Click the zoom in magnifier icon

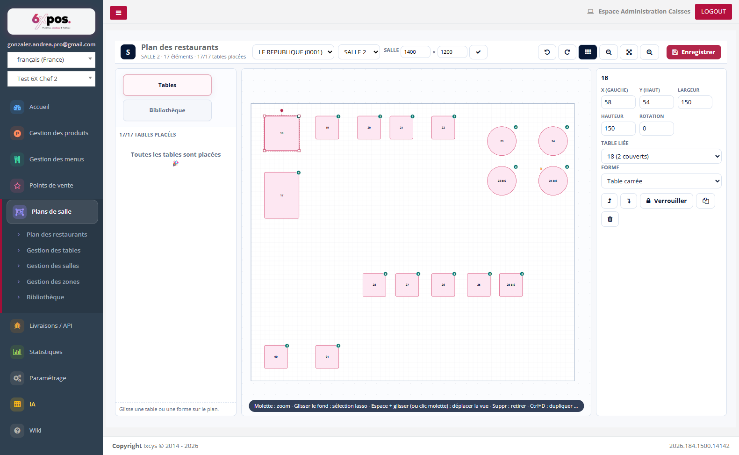(x=649, y=52)
